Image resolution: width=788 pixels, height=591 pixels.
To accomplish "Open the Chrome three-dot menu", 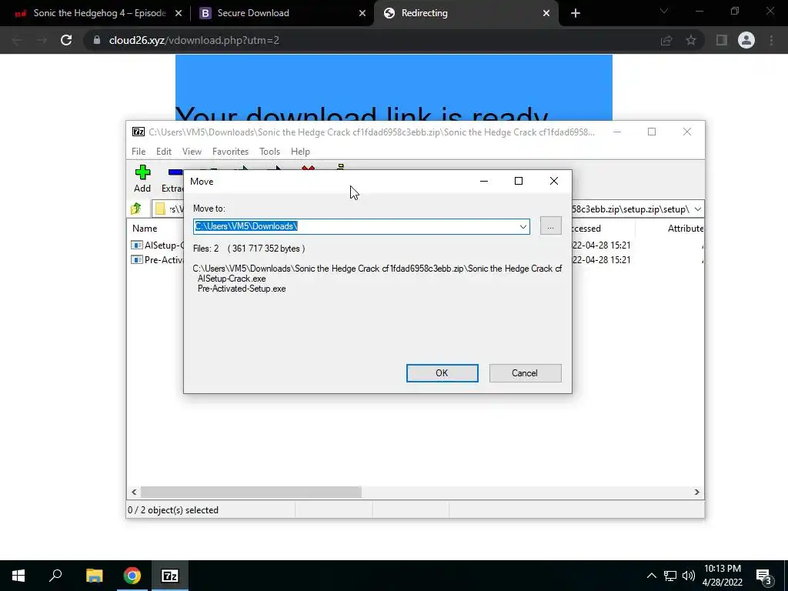I will pyautogui.click(x=771, y=40).
